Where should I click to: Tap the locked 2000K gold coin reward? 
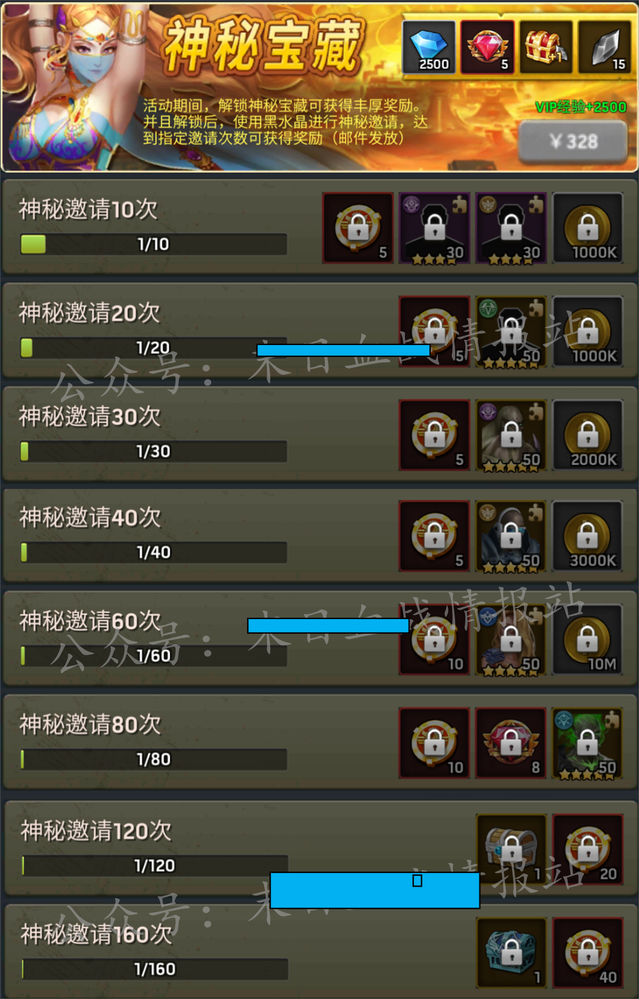(588, 435)
